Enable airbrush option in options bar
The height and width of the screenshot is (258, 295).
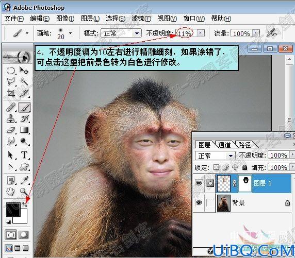tap(272, 33)
